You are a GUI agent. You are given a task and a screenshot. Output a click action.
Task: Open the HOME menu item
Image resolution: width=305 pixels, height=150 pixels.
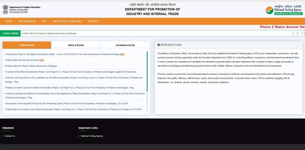pos(9,21)
